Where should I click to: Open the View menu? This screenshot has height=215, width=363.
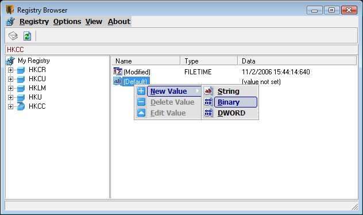(94, 21)
